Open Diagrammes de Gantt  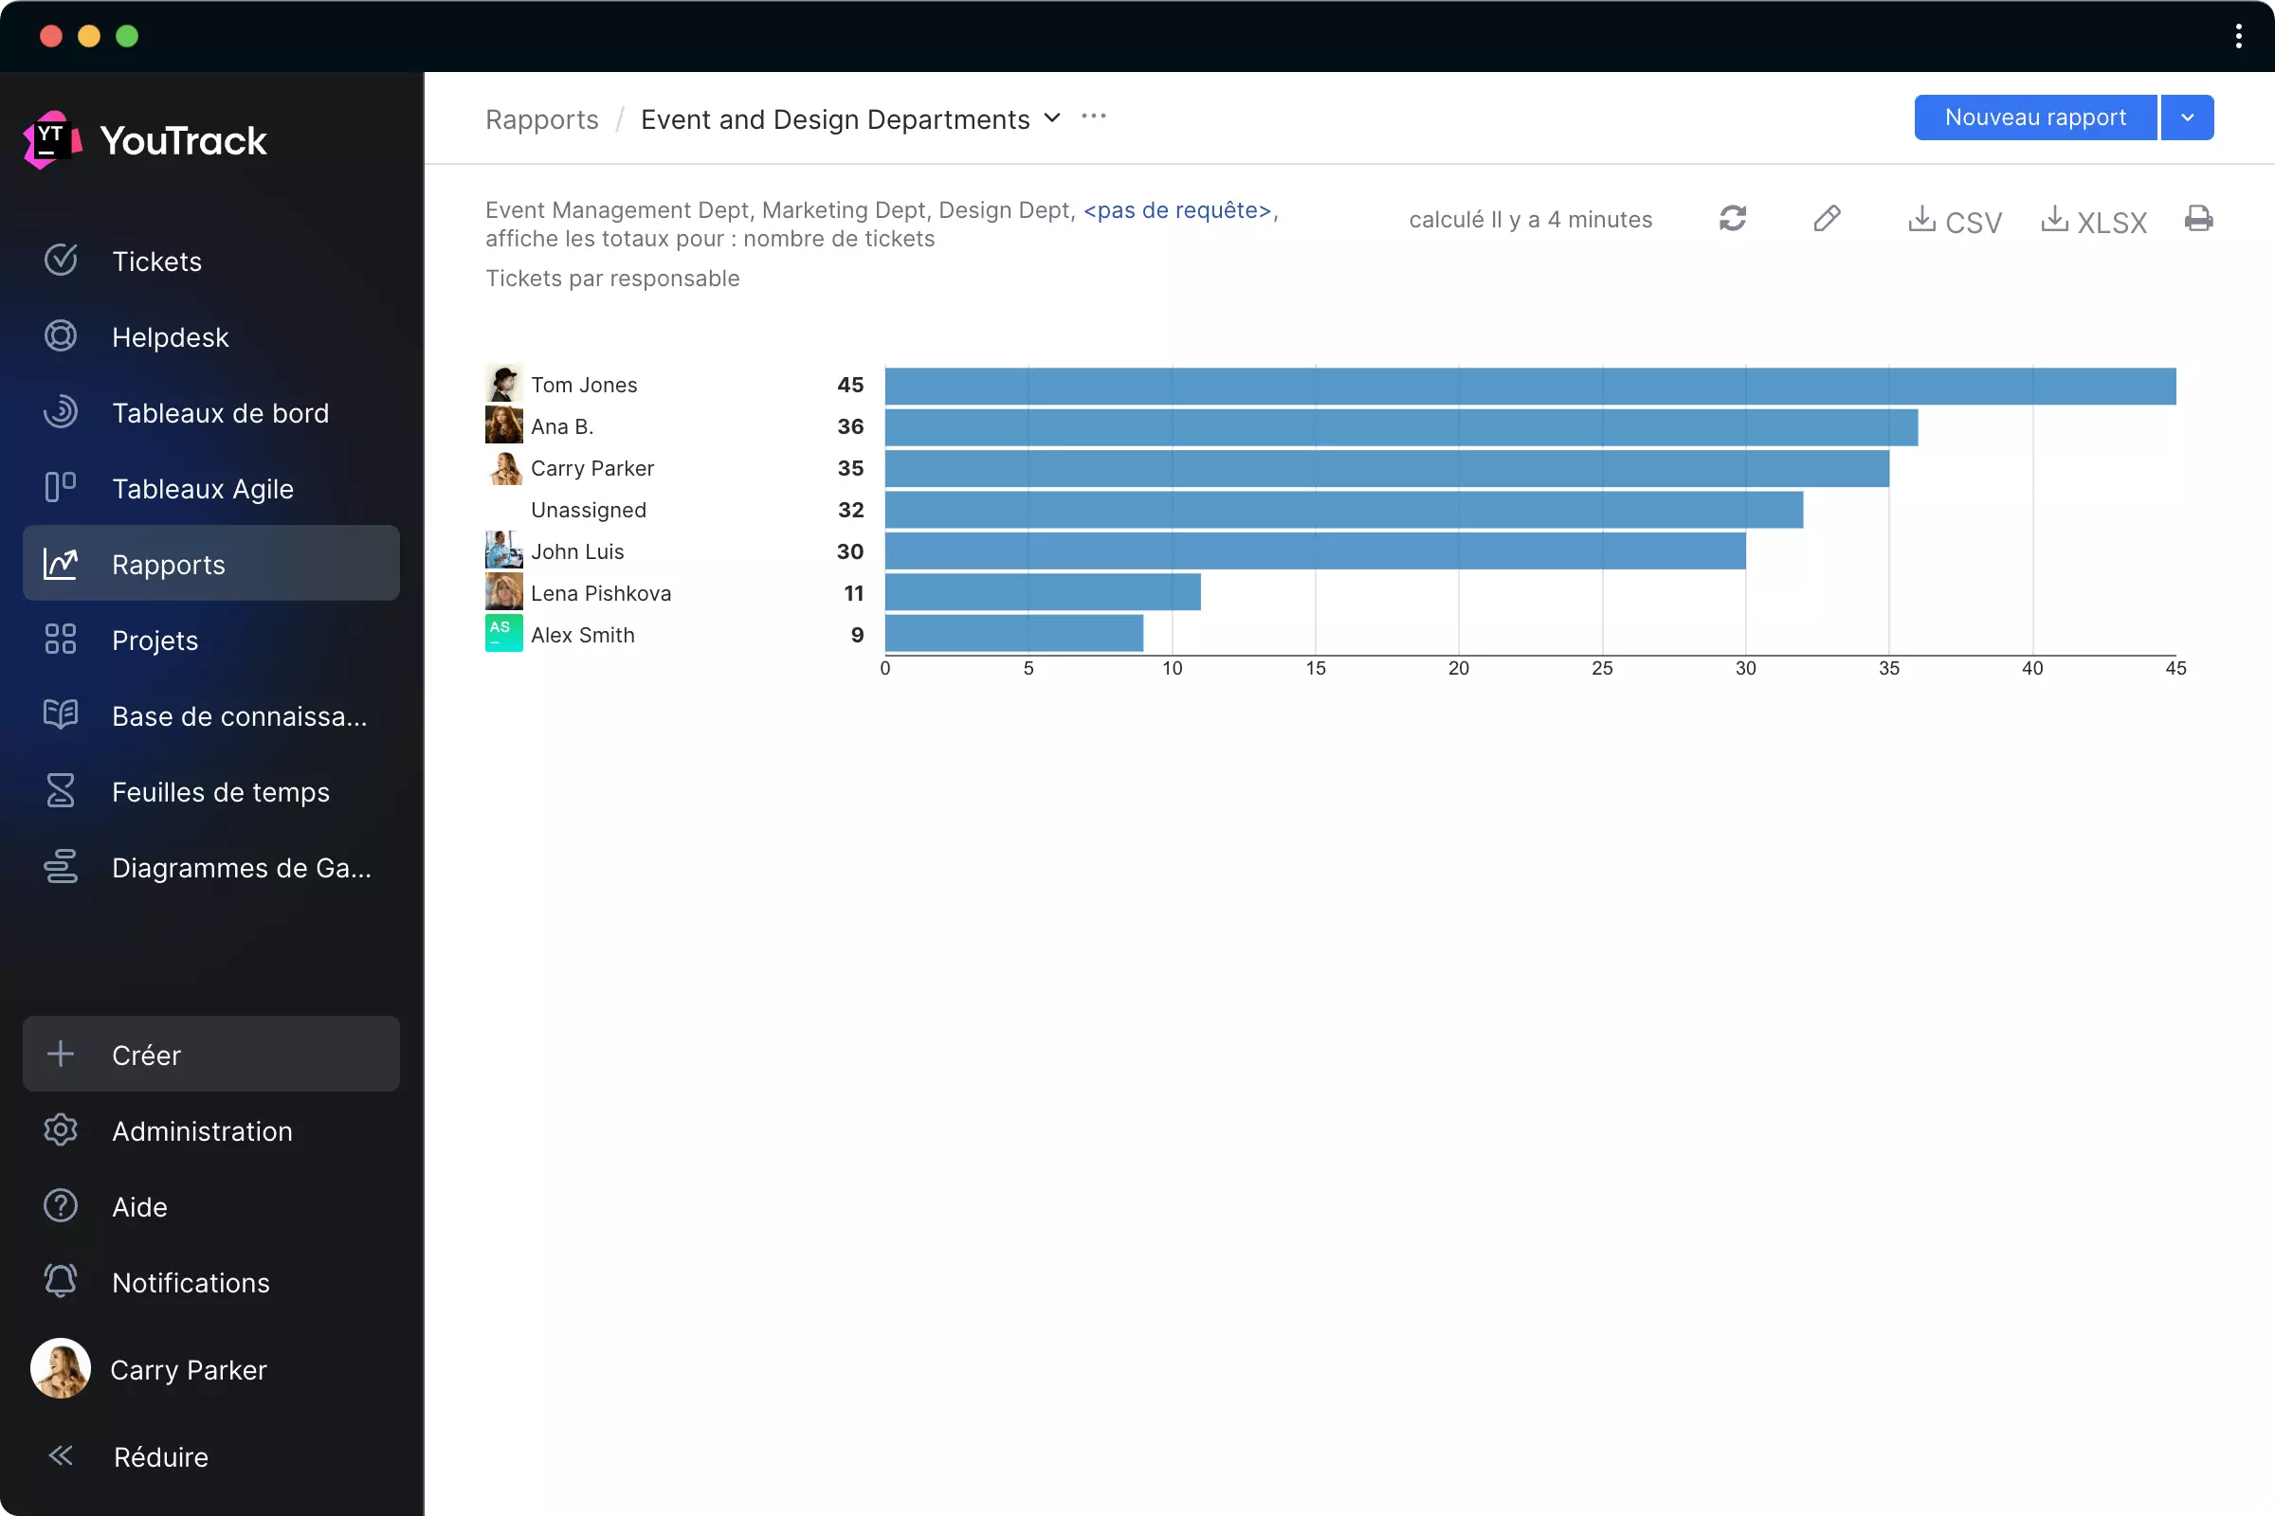(x=242, y=867)
